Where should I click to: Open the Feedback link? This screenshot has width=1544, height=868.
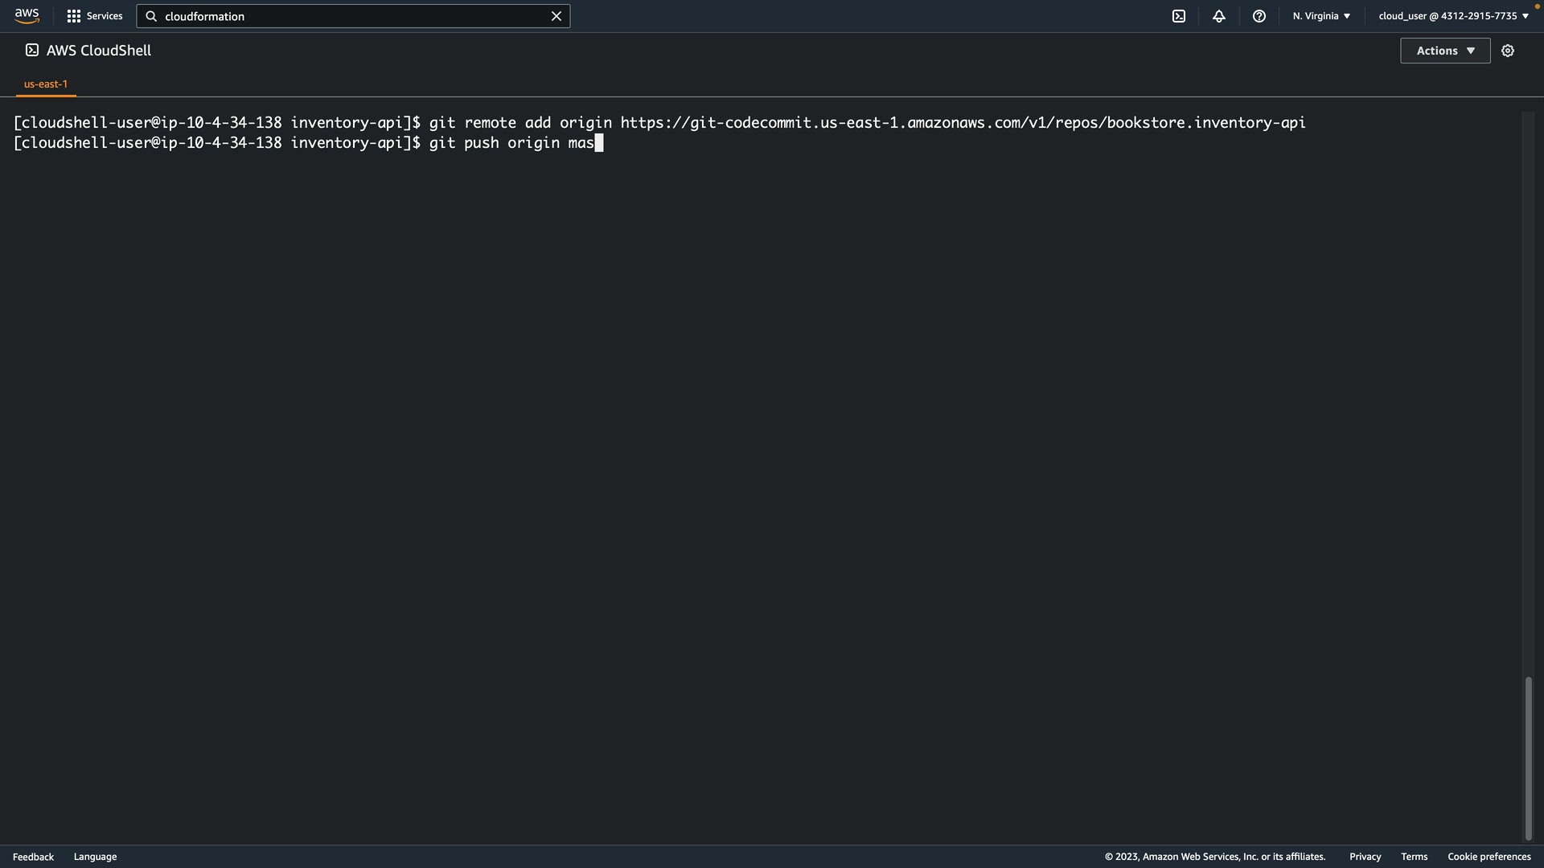tap(33, 857)
